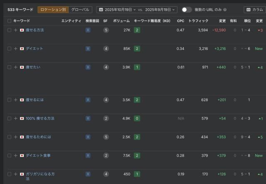Click SF count 2 for 100% 痩せる方法
Image resolution: width=266 pixels, height=184 pixels.
(x=106, y=118)
